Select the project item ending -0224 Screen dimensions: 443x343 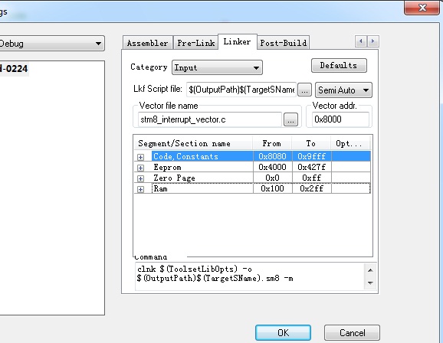click(x=14, y=69)
